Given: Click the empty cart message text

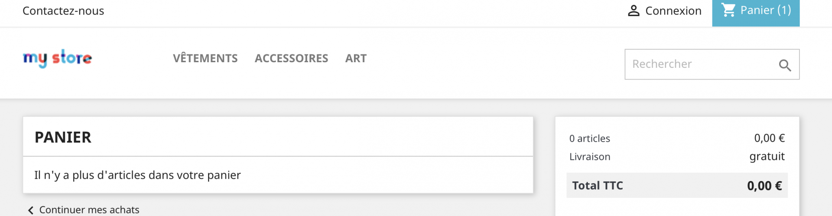Looking at the screenshot, I should click(137, 175).
